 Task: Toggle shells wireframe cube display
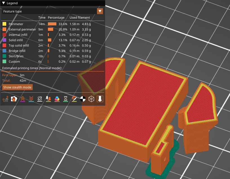91,99
